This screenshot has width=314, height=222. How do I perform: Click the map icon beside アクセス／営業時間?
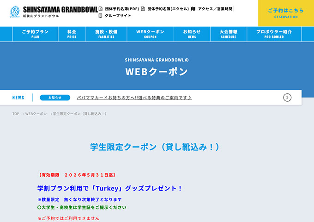[x=193, y=9]
